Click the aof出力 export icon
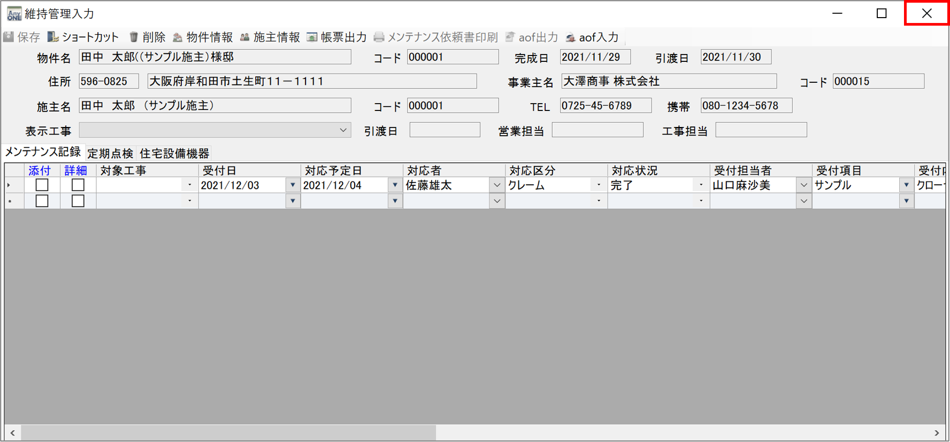950x442 pixels. click(510, 37)
